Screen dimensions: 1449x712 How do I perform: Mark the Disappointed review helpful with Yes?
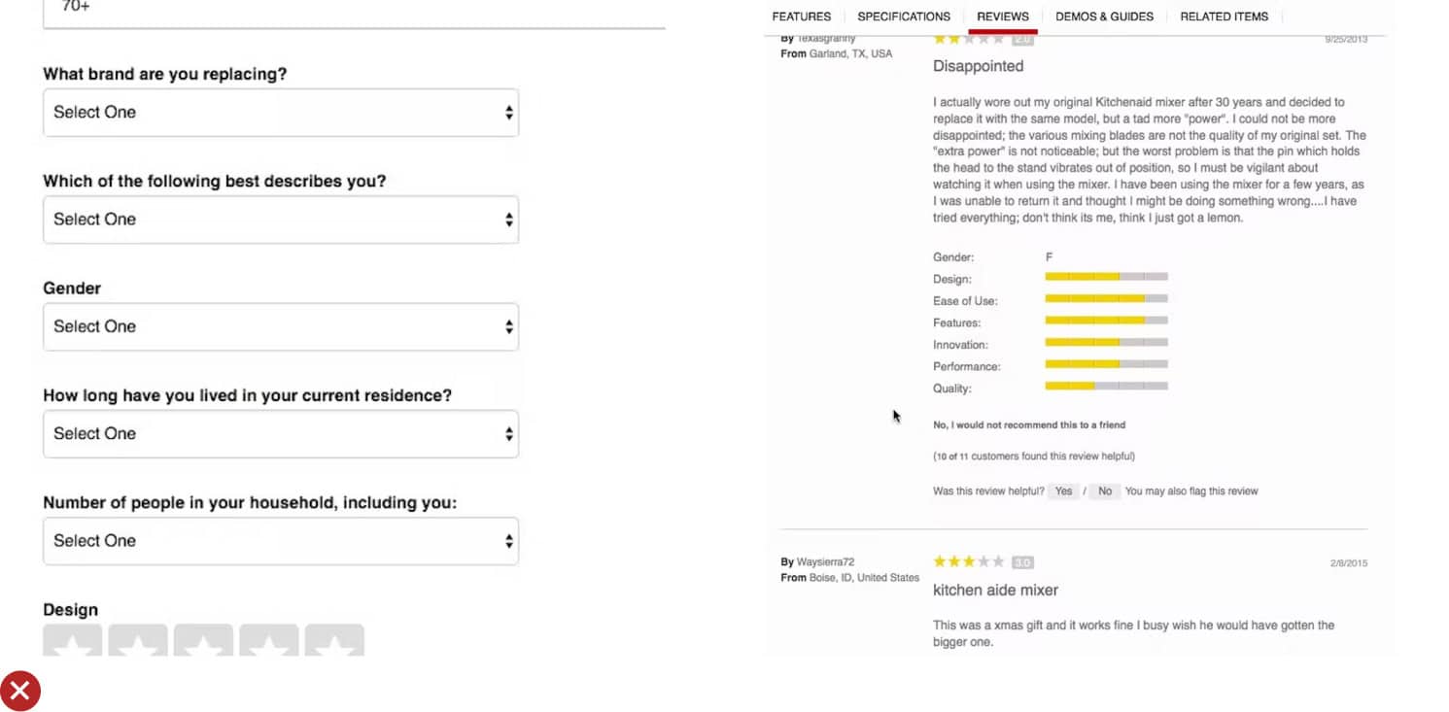click(x=1064, y=492)
